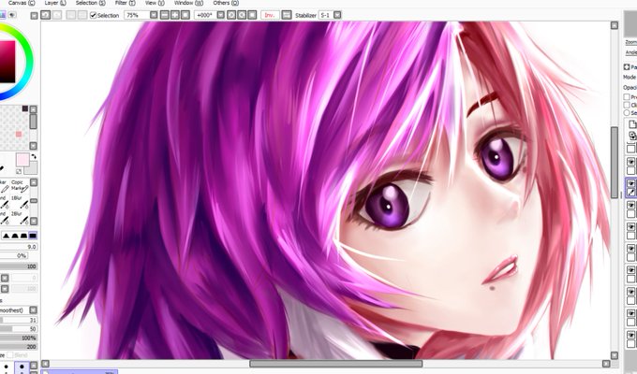Viewport: 637px width, 374px height.
Task: Toggle visibility eye of topmost layer
Action: (x=630, y=162)
